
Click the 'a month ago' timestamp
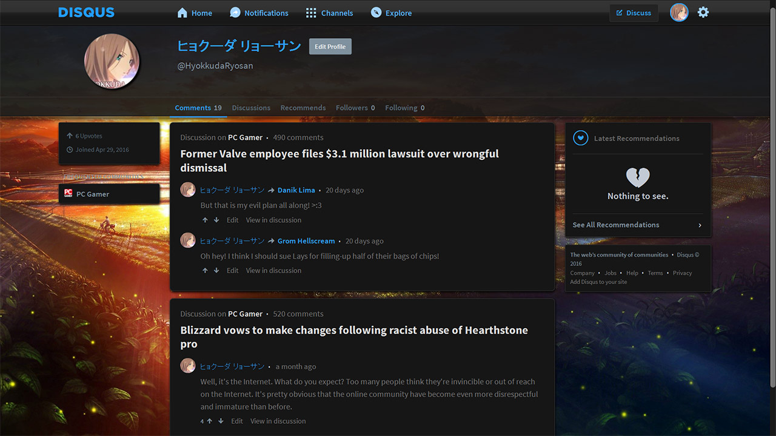[296, 366]
